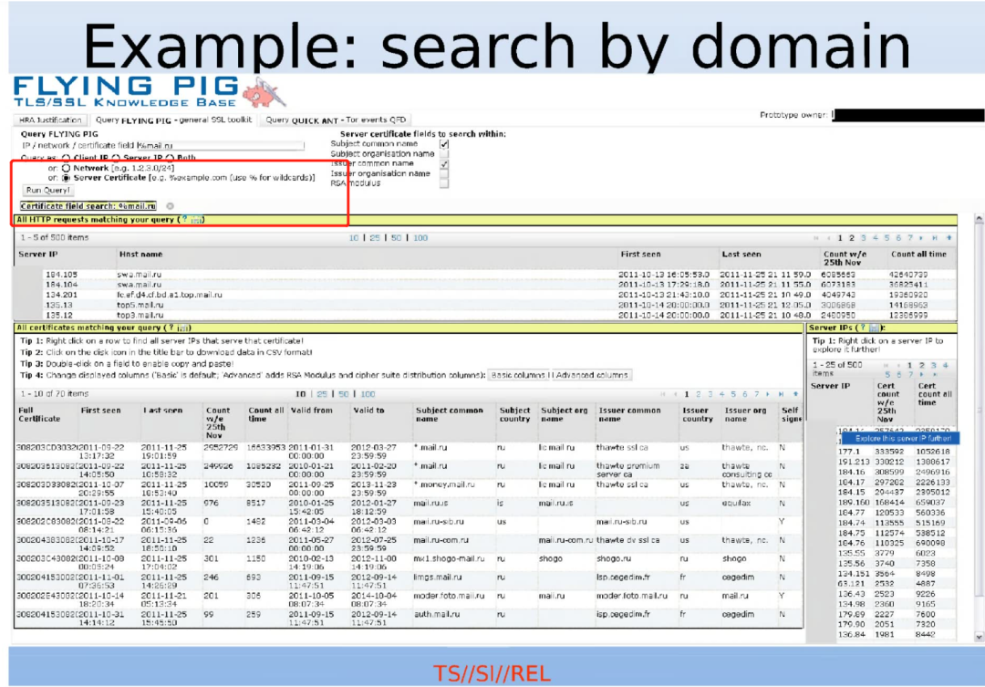Viewport: 985px width, 687px height.
Task: Choose Explore this server IP further menu item
Action: [903, 439]
